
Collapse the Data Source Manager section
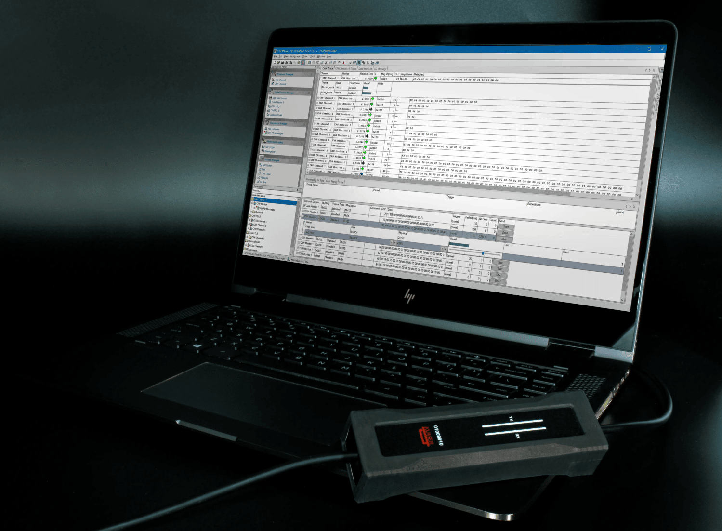click(309, 93)
